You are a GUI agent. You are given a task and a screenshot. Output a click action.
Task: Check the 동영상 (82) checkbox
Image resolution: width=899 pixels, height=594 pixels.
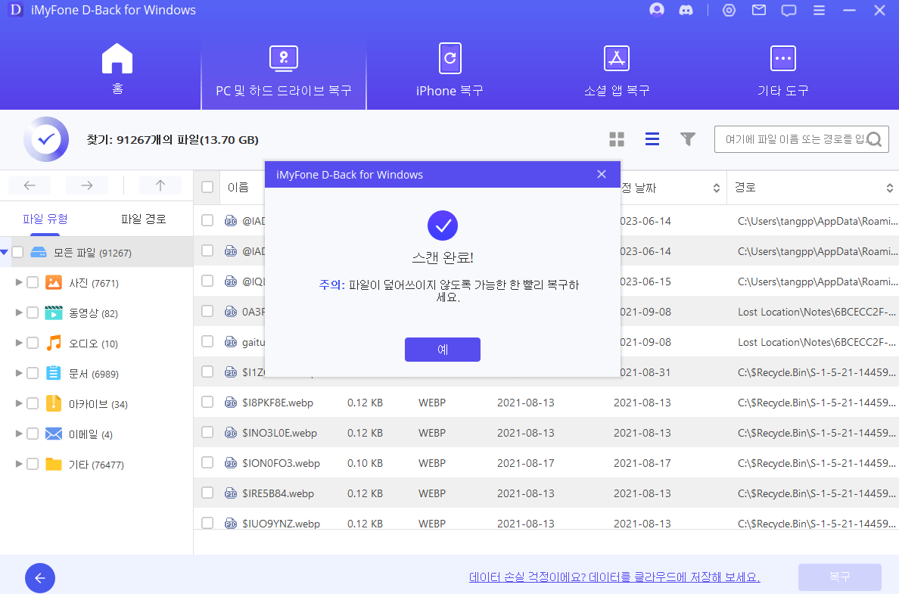[x=33, y=313]
